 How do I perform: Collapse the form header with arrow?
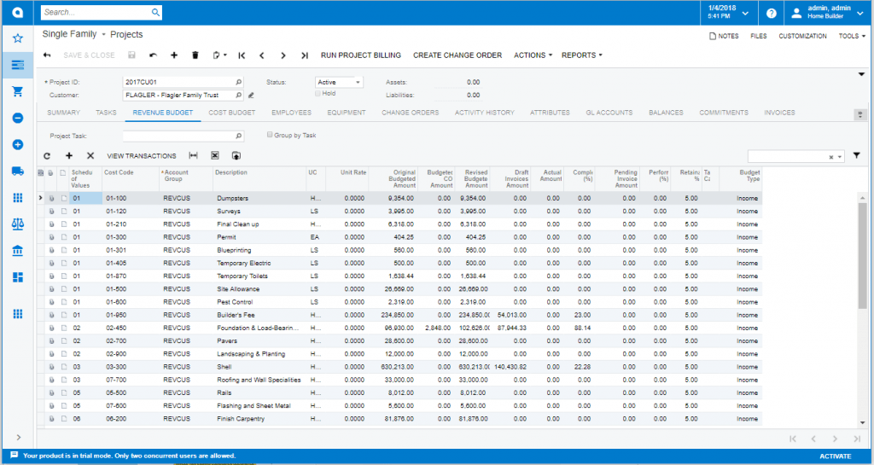point(861,74)
